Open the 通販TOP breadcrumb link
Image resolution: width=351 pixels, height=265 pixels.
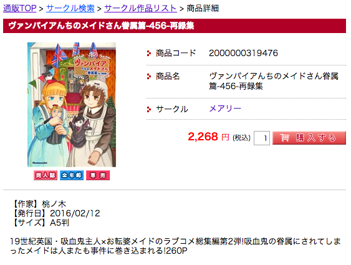[x=20, y=9]
